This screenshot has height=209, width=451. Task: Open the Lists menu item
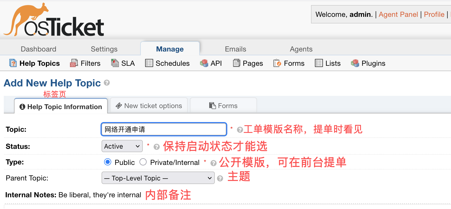tap(328, 63)
